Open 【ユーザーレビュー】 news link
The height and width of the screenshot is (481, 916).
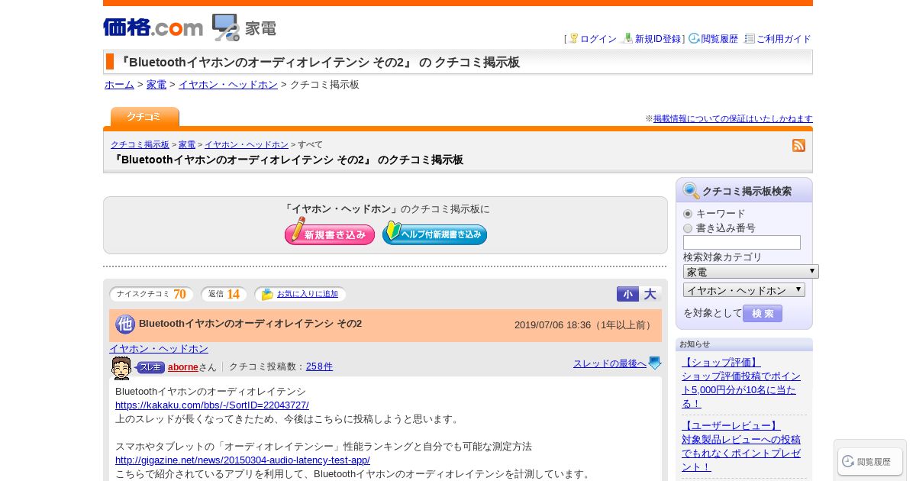coord(731,425)
